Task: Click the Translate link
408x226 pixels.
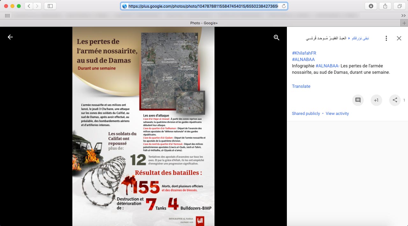Action: (301, 86)
